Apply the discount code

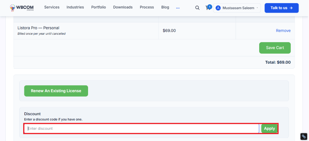tap(269, 129)
